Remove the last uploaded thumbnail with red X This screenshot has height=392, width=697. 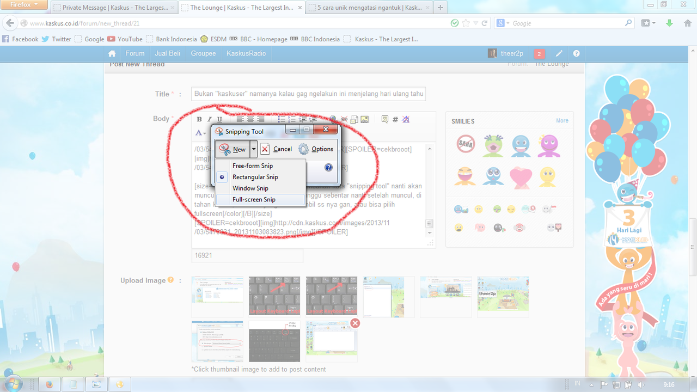[x=355, y=323]
